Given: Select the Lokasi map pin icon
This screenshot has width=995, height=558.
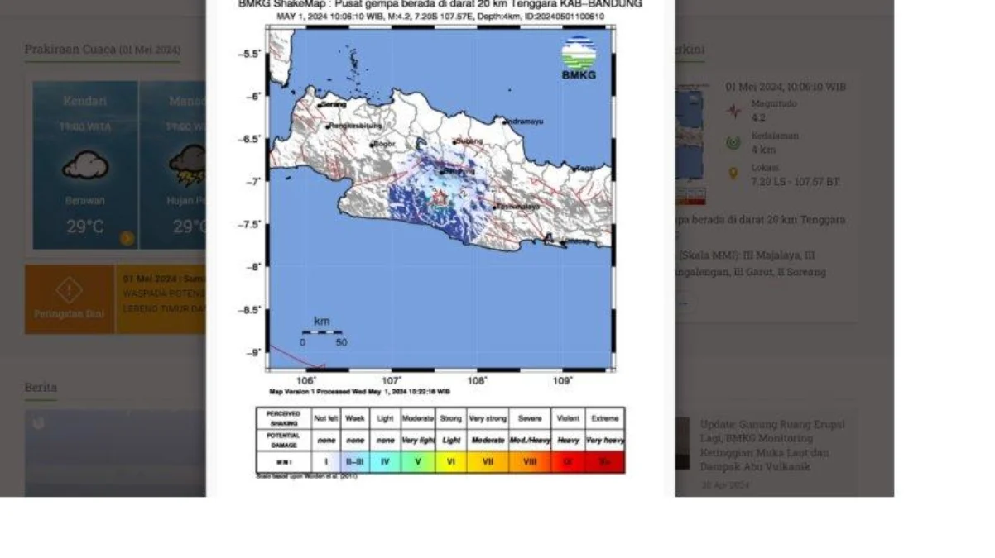Looking at the screenshot, I should (x=733, y=173).
